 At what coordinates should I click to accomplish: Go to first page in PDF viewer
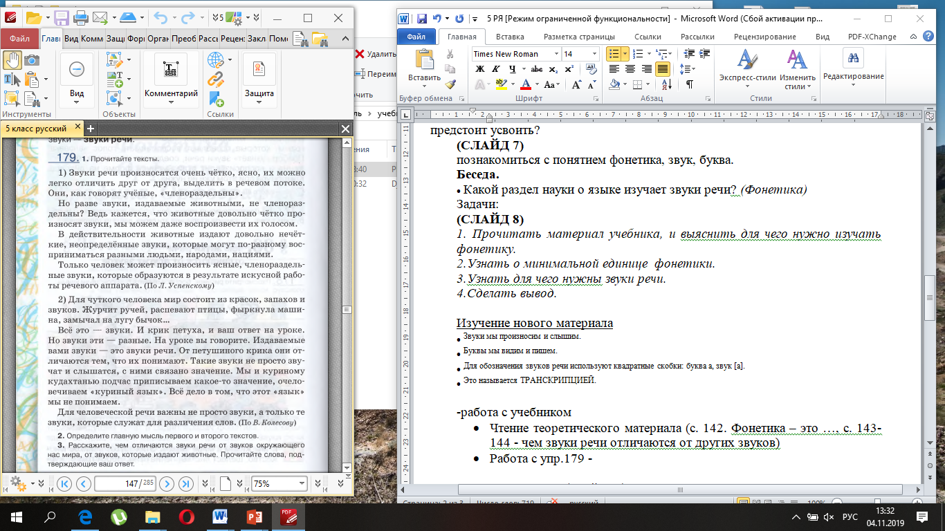(x=64, y=483)
